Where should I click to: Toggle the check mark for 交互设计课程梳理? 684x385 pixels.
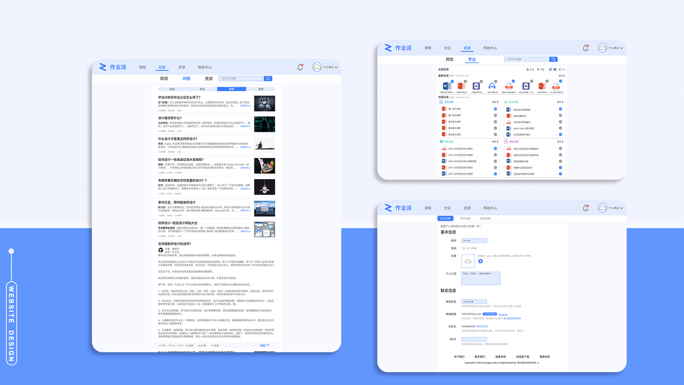560,109
